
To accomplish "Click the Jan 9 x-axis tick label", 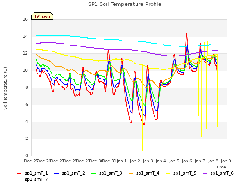I will 226,161.
